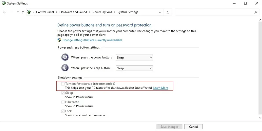Toggle Turn on fast startup checkbox
262x131 pixels.
click(63, 84)
